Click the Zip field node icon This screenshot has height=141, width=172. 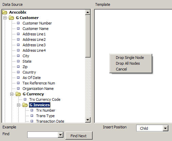(x=18, y=67)
